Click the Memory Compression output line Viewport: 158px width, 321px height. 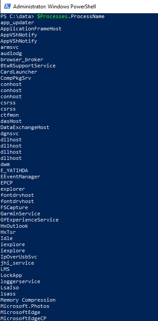pos(28,300)
